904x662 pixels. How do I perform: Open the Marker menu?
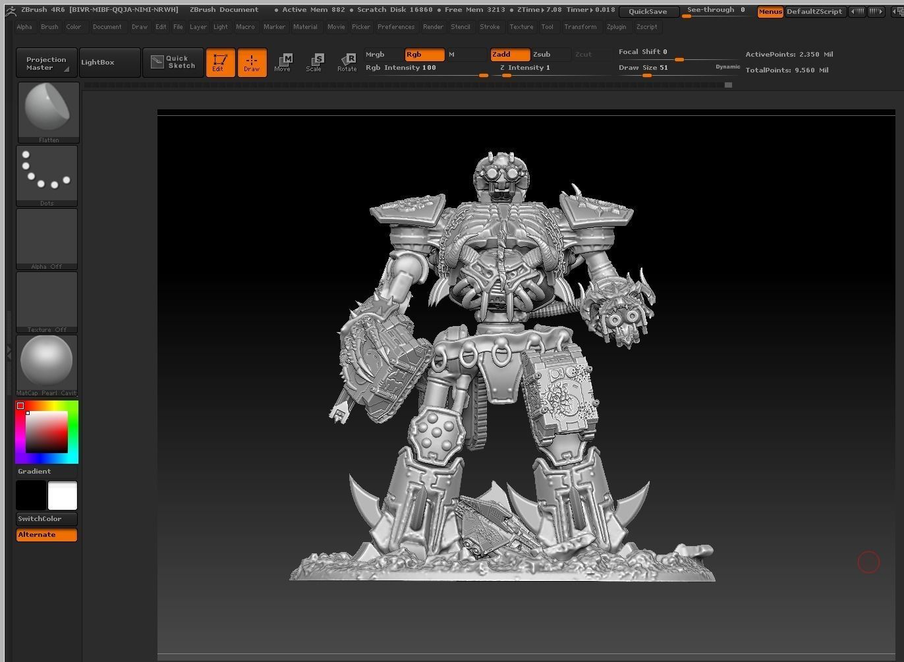click(275, 27)
